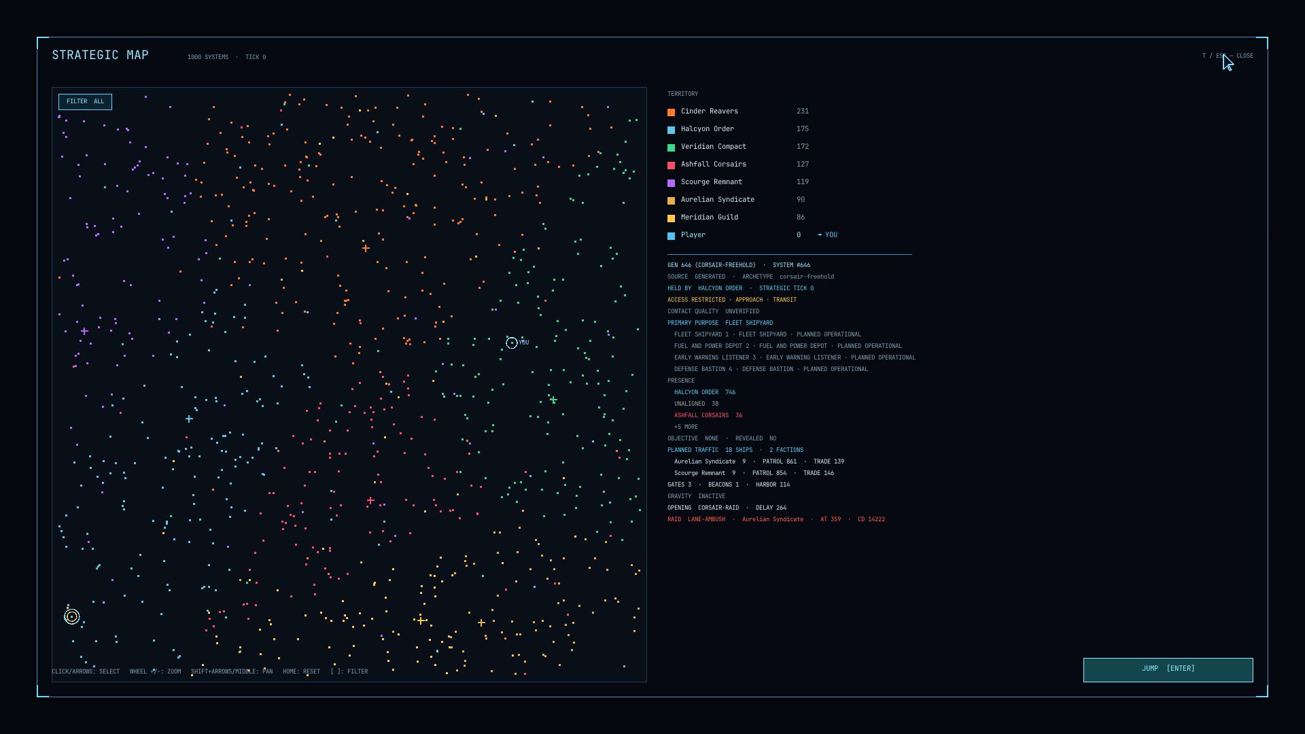Viewport: 1305px width, 734px height.
Task: Select the orange cross capital marker on map
Action: pyautogui.click(x=366, y=248)
